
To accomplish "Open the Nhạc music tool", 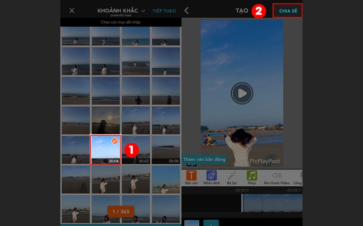I will pyautogui.click(x=252, y=176).
